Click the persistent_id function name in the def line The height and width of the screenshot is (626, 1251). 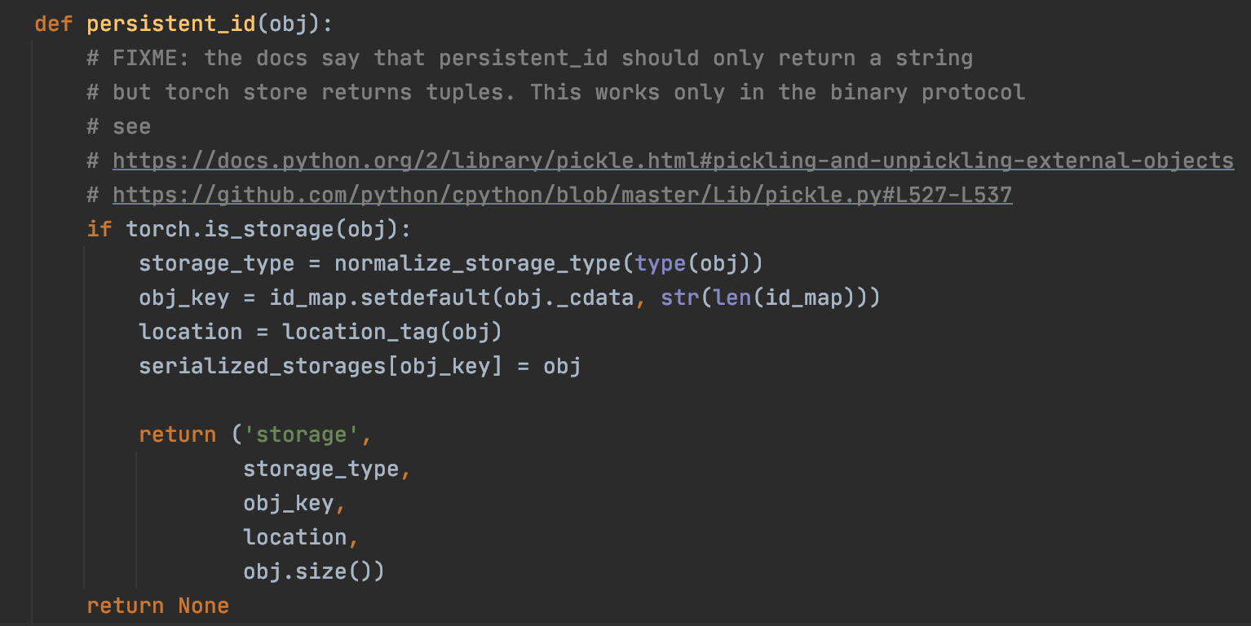[x=170, y=24]
